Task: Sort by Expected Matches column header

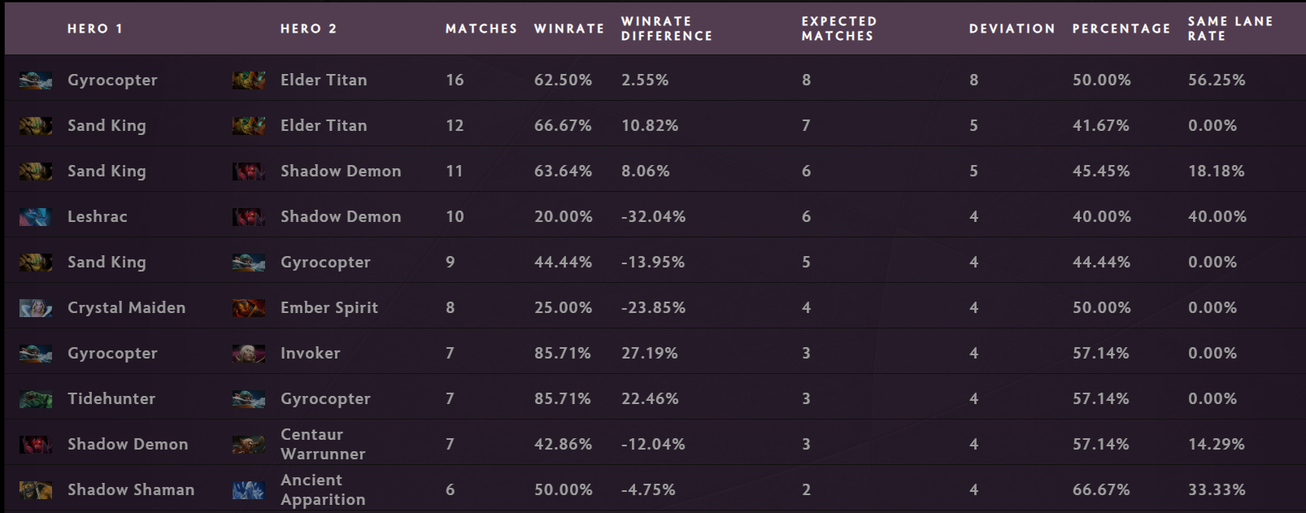Action: (x=839, y=28)
